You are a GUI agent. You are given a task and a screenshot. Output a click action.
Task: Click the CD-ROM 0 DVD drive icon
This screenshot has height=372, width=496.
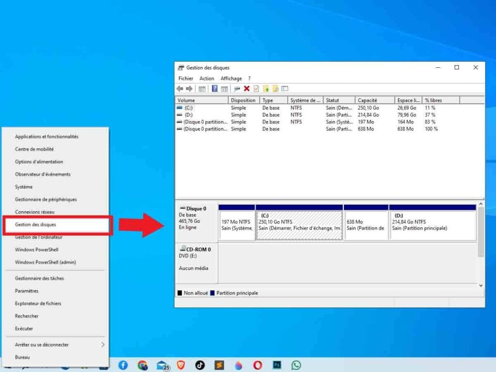coord(183,248)
